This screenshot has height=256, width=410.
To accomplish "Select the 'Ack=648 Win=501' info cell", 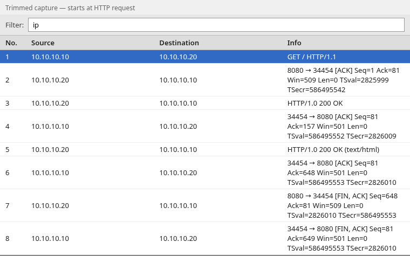I will [x=341, y=172].
